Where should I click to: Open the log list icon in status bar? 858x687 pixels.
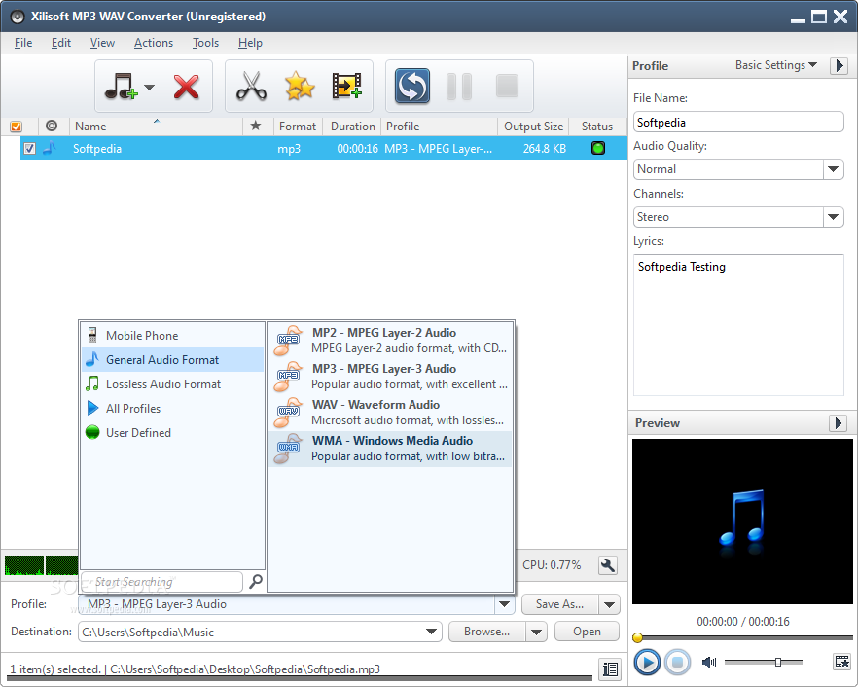(x=610, y=669)
